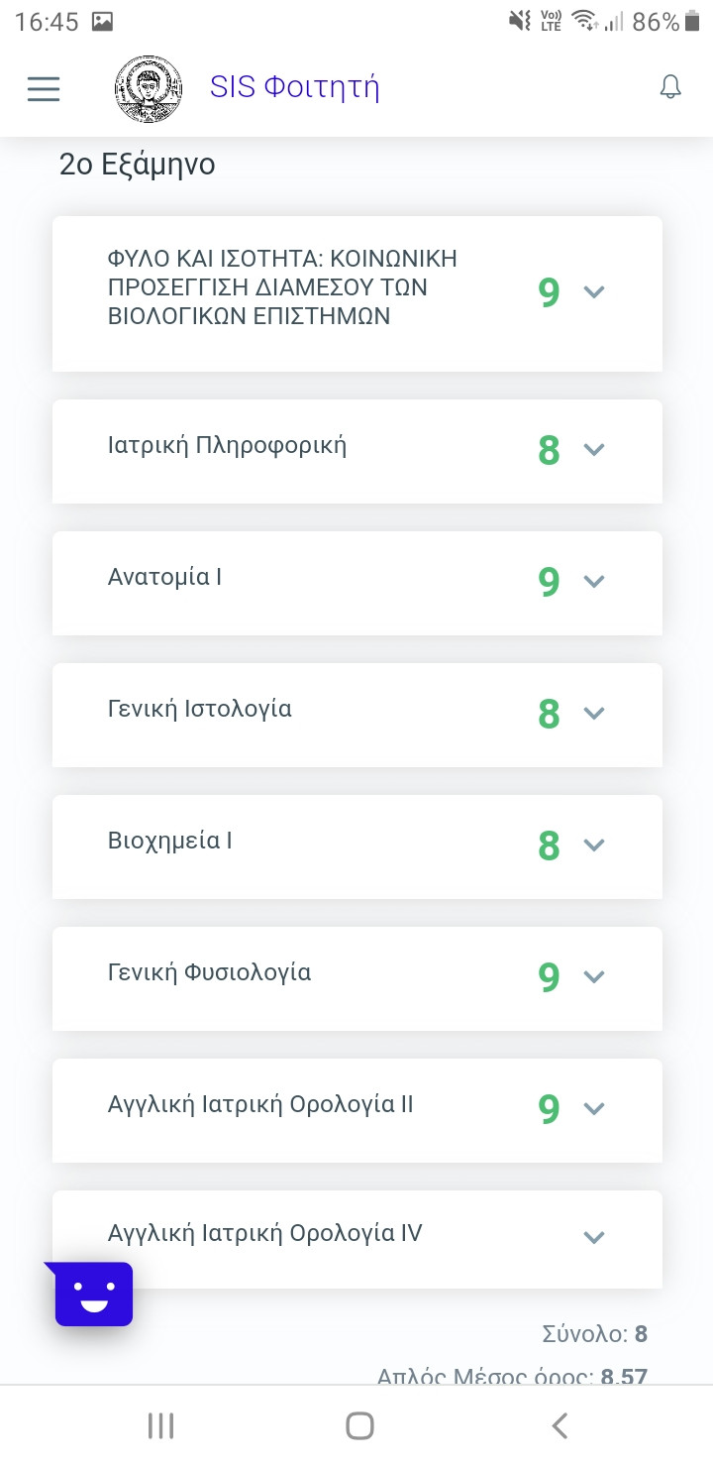This screenshot has height=1467, width=713.
Task: Tap the battery icon in status bar
Action: [691, 22]
